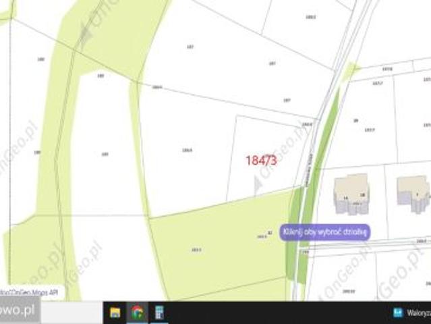The height and width of the screenshot is (324, 431).
Task: Click the taskbar search box
Action: [71, 312]
